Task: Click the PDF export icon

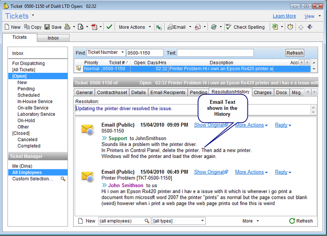Action: tap(94, 27)
